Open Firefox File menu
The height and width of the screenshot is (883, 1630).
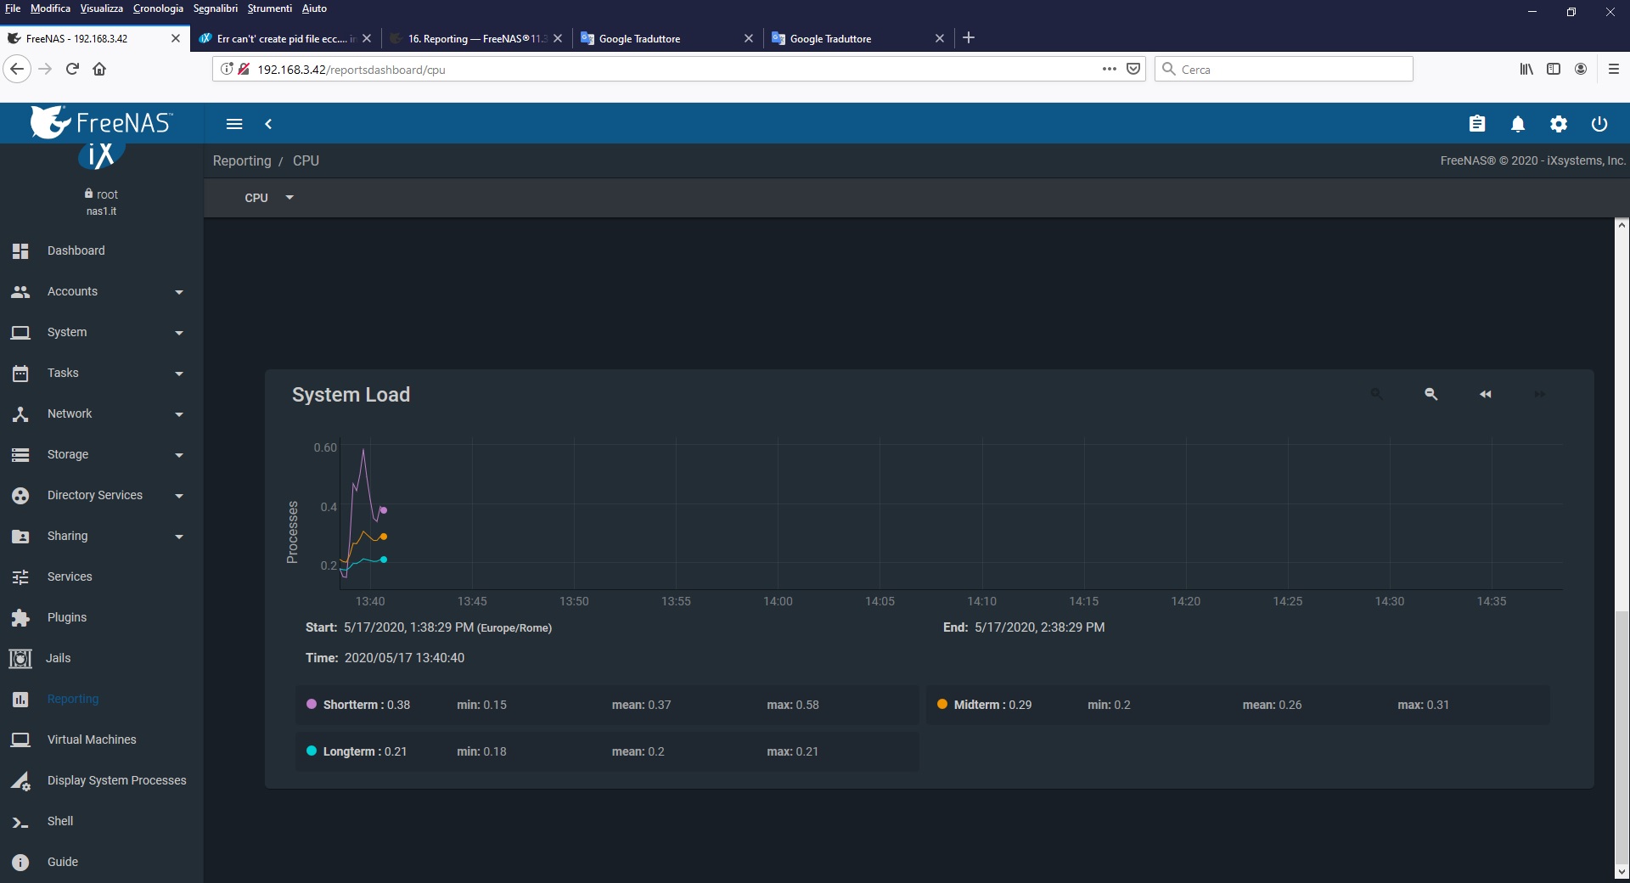point(13,8)
